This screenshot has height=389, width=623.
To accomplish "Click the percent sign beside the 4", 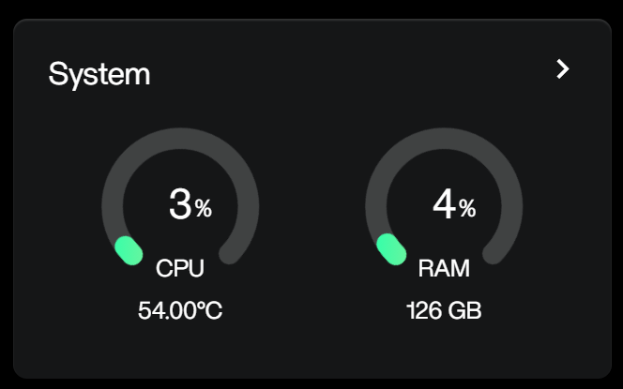I will pyautogui.click(x=467, y=210).
